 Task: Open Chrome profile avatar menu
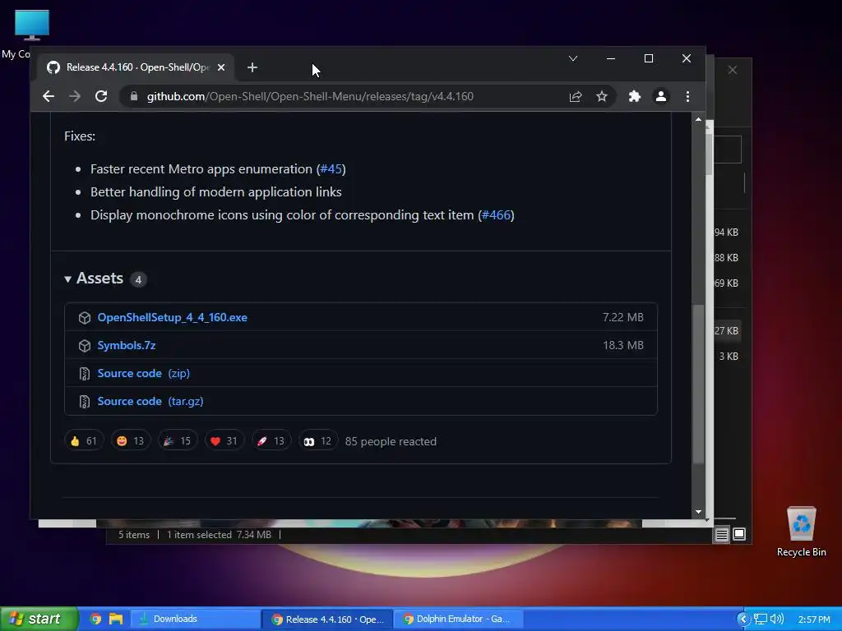(661, 97)
